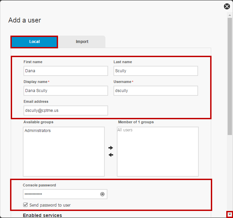This screenshot has height=218, width=233.
Task: Click the Last name field containing Scully
Action: 156,71
